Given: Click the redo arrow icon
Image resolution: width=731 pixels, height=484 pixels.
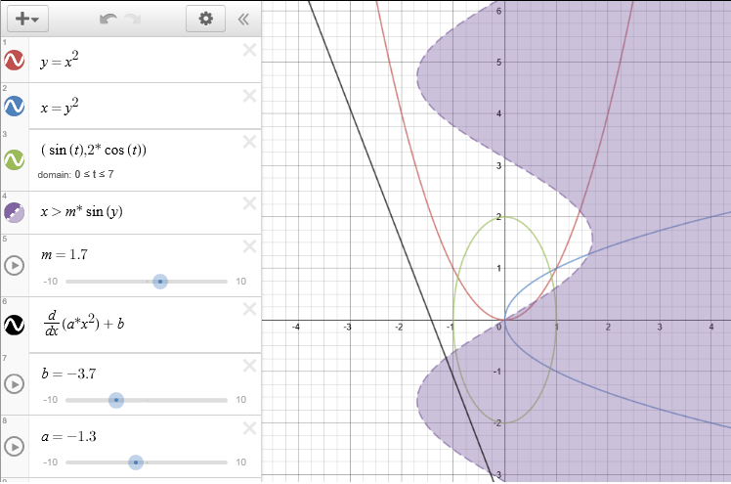Looking at the screenshot, I should [132, 19].
